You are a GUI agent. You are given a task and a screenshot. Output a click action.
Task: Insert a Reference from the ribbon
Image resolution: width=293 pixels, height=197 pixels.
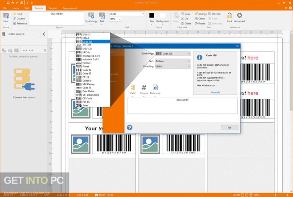pyautogui.click(x=20, y=24)
